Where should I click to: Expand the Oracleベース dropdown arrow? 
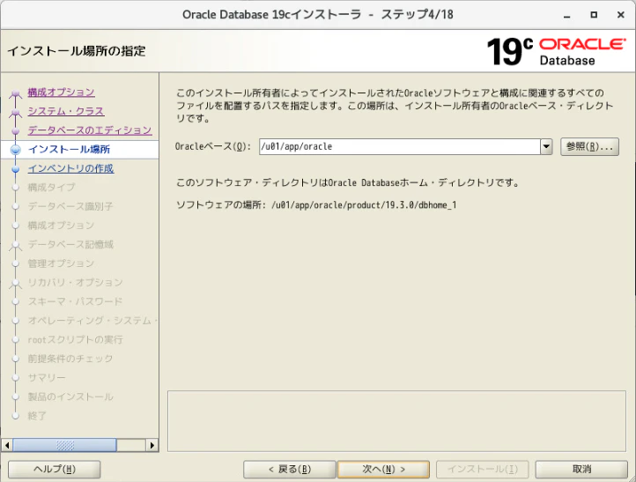point(546,146)
